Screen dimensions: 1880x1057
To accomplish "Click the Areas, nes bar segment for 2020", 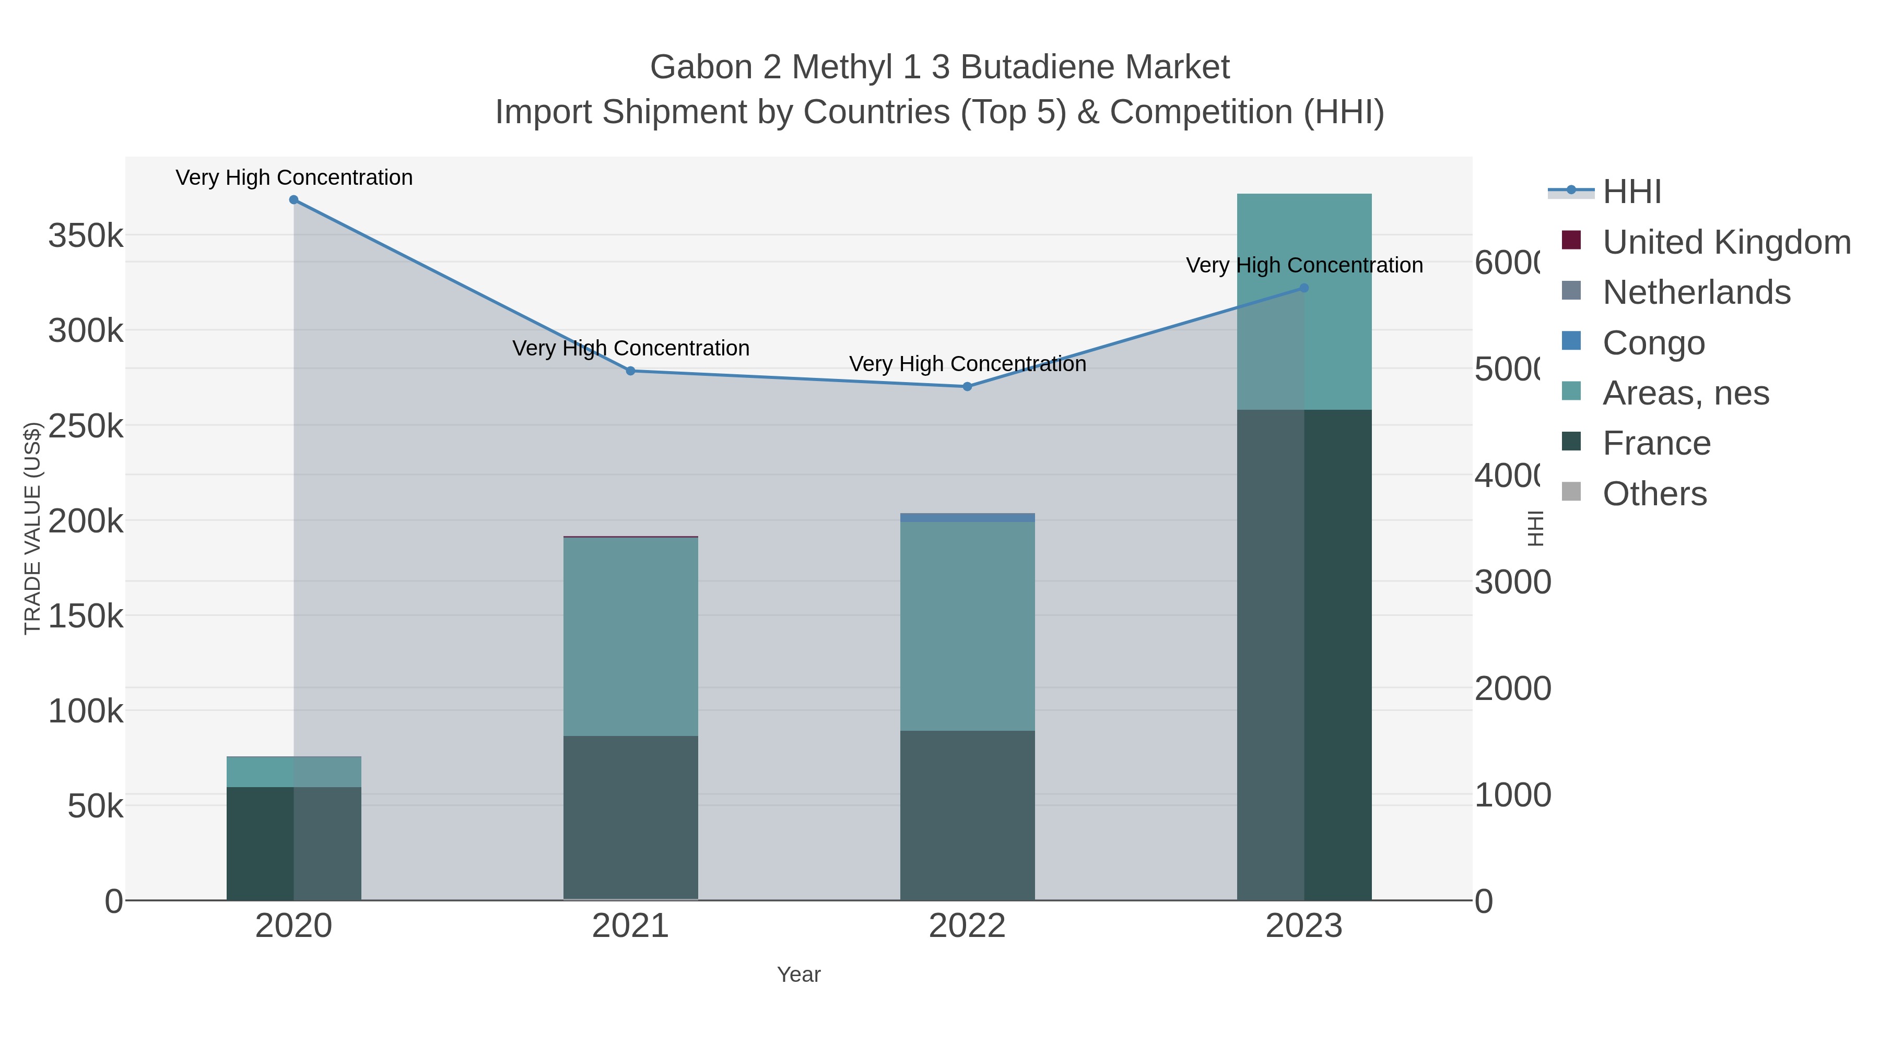I will 294,772.
